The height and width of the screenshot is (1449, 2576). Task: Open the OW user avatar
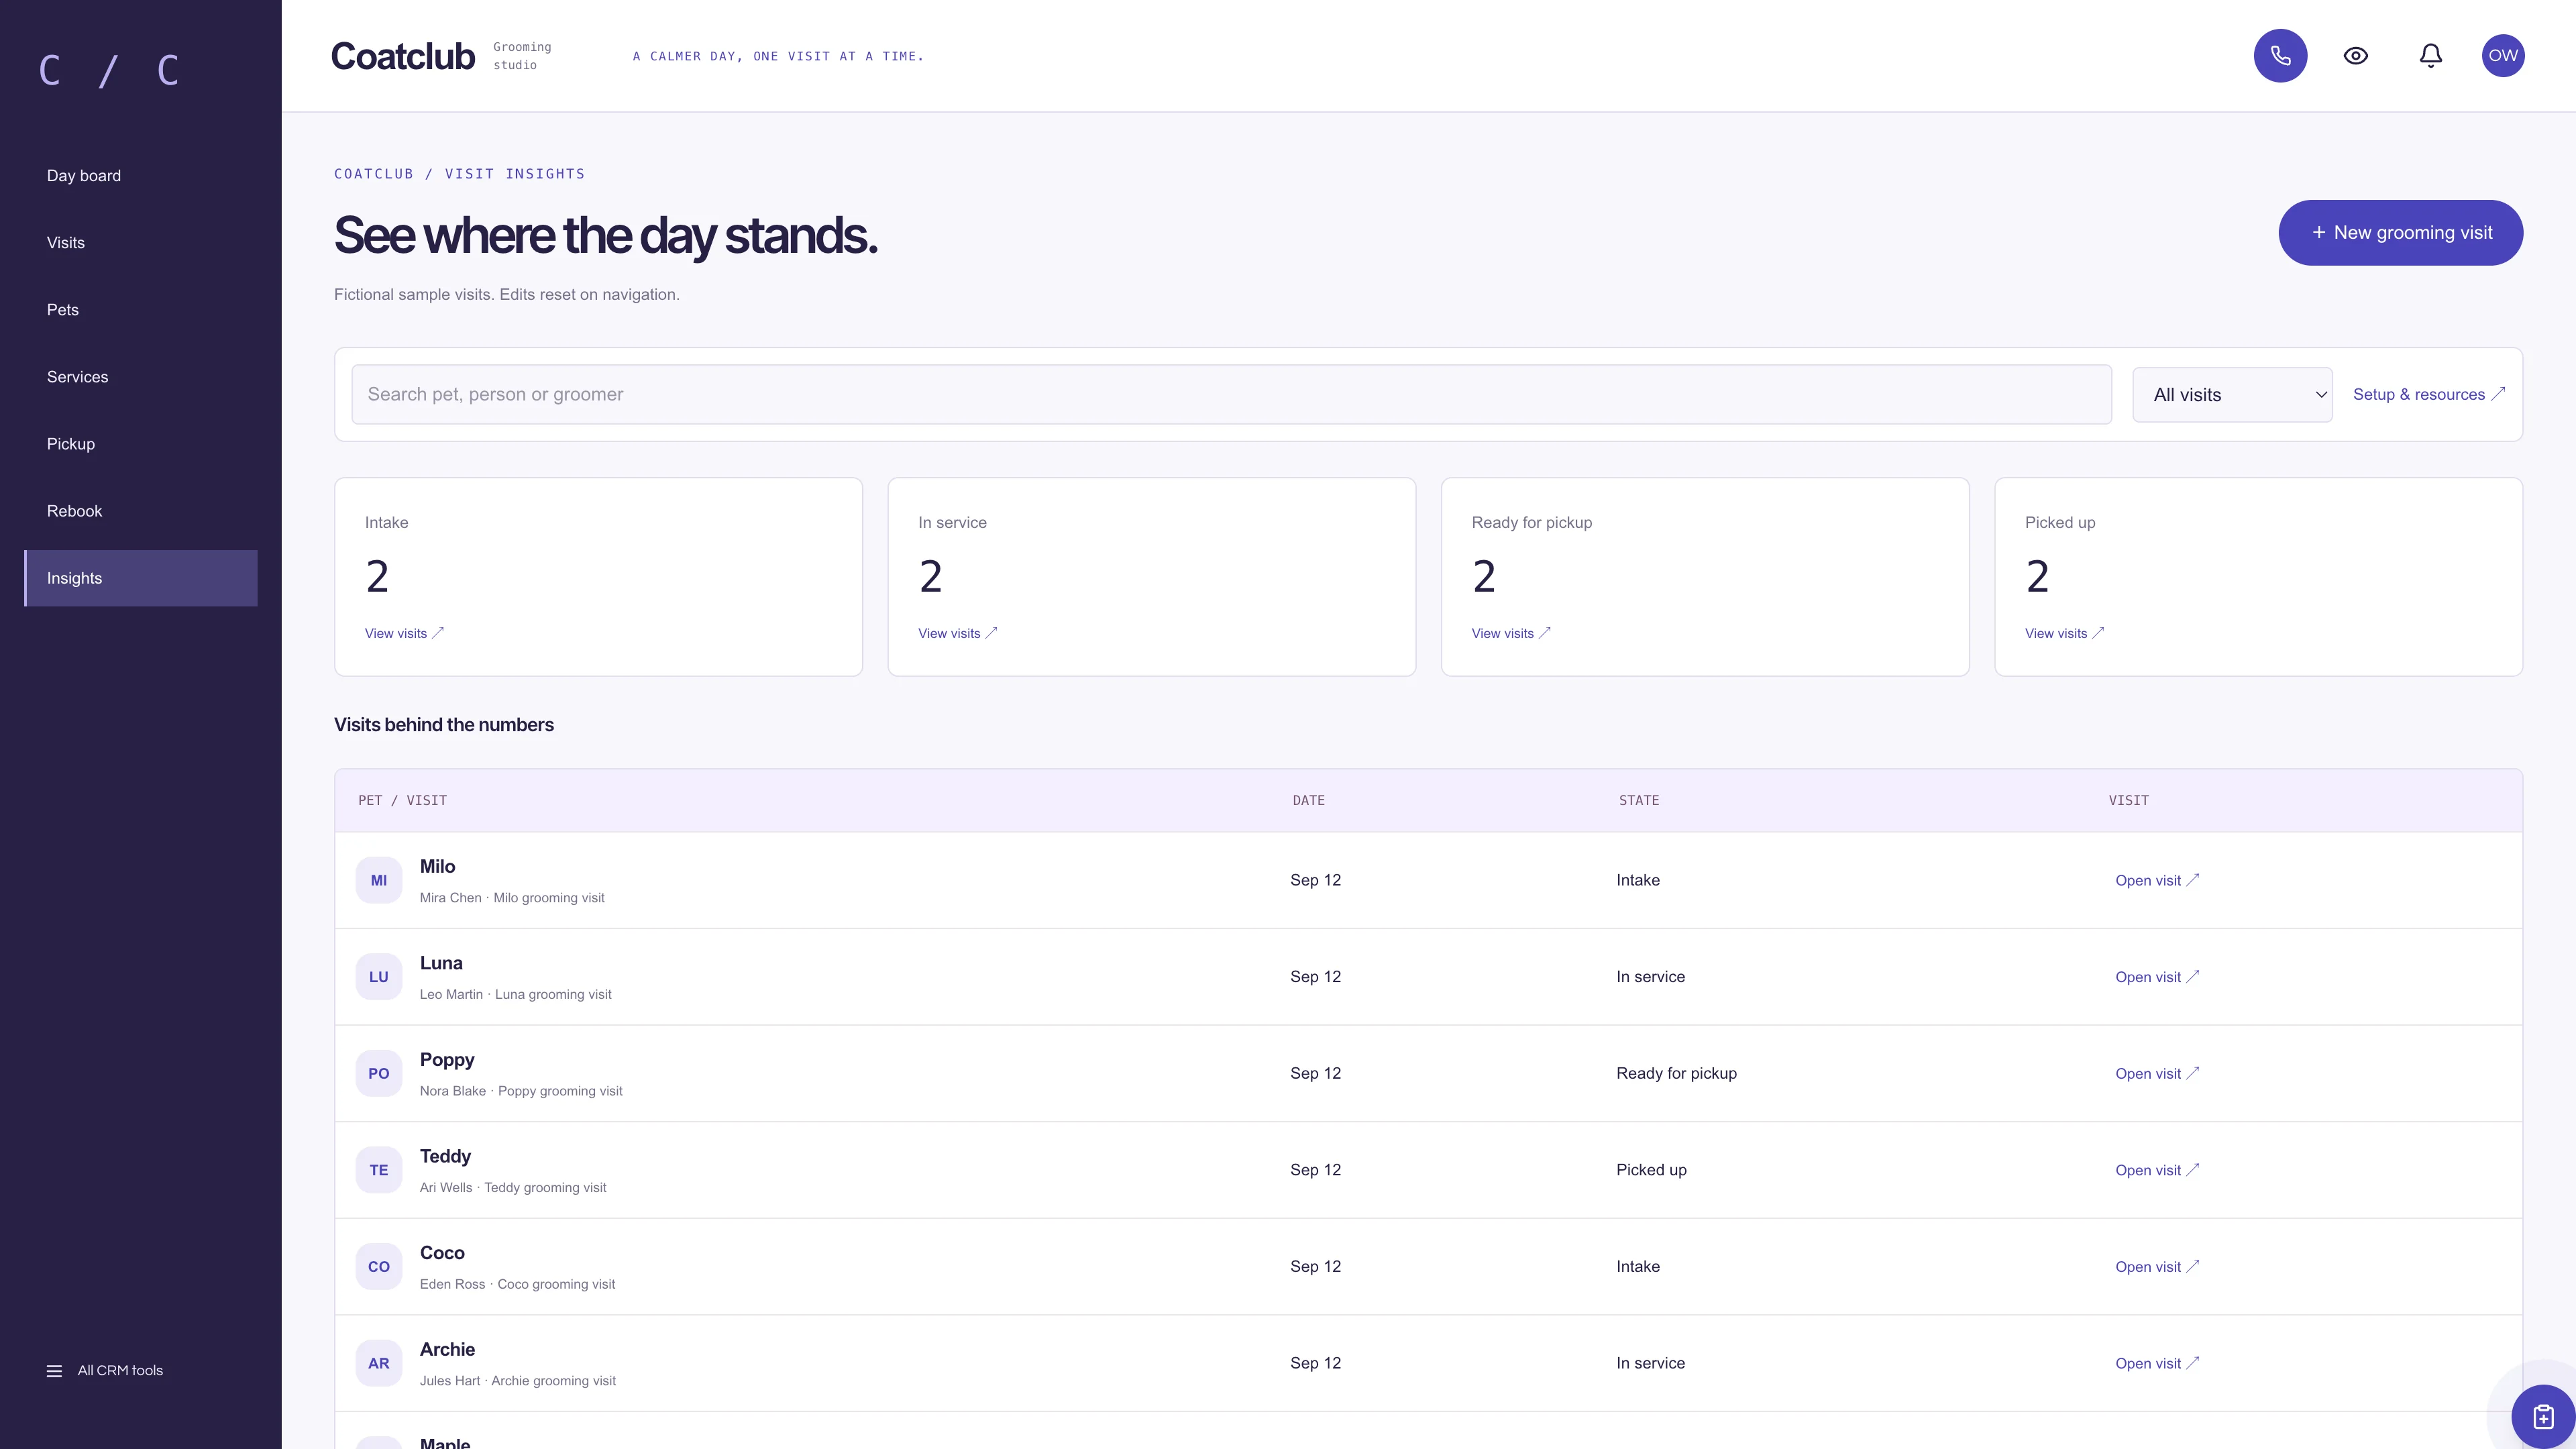[2503, 56]
